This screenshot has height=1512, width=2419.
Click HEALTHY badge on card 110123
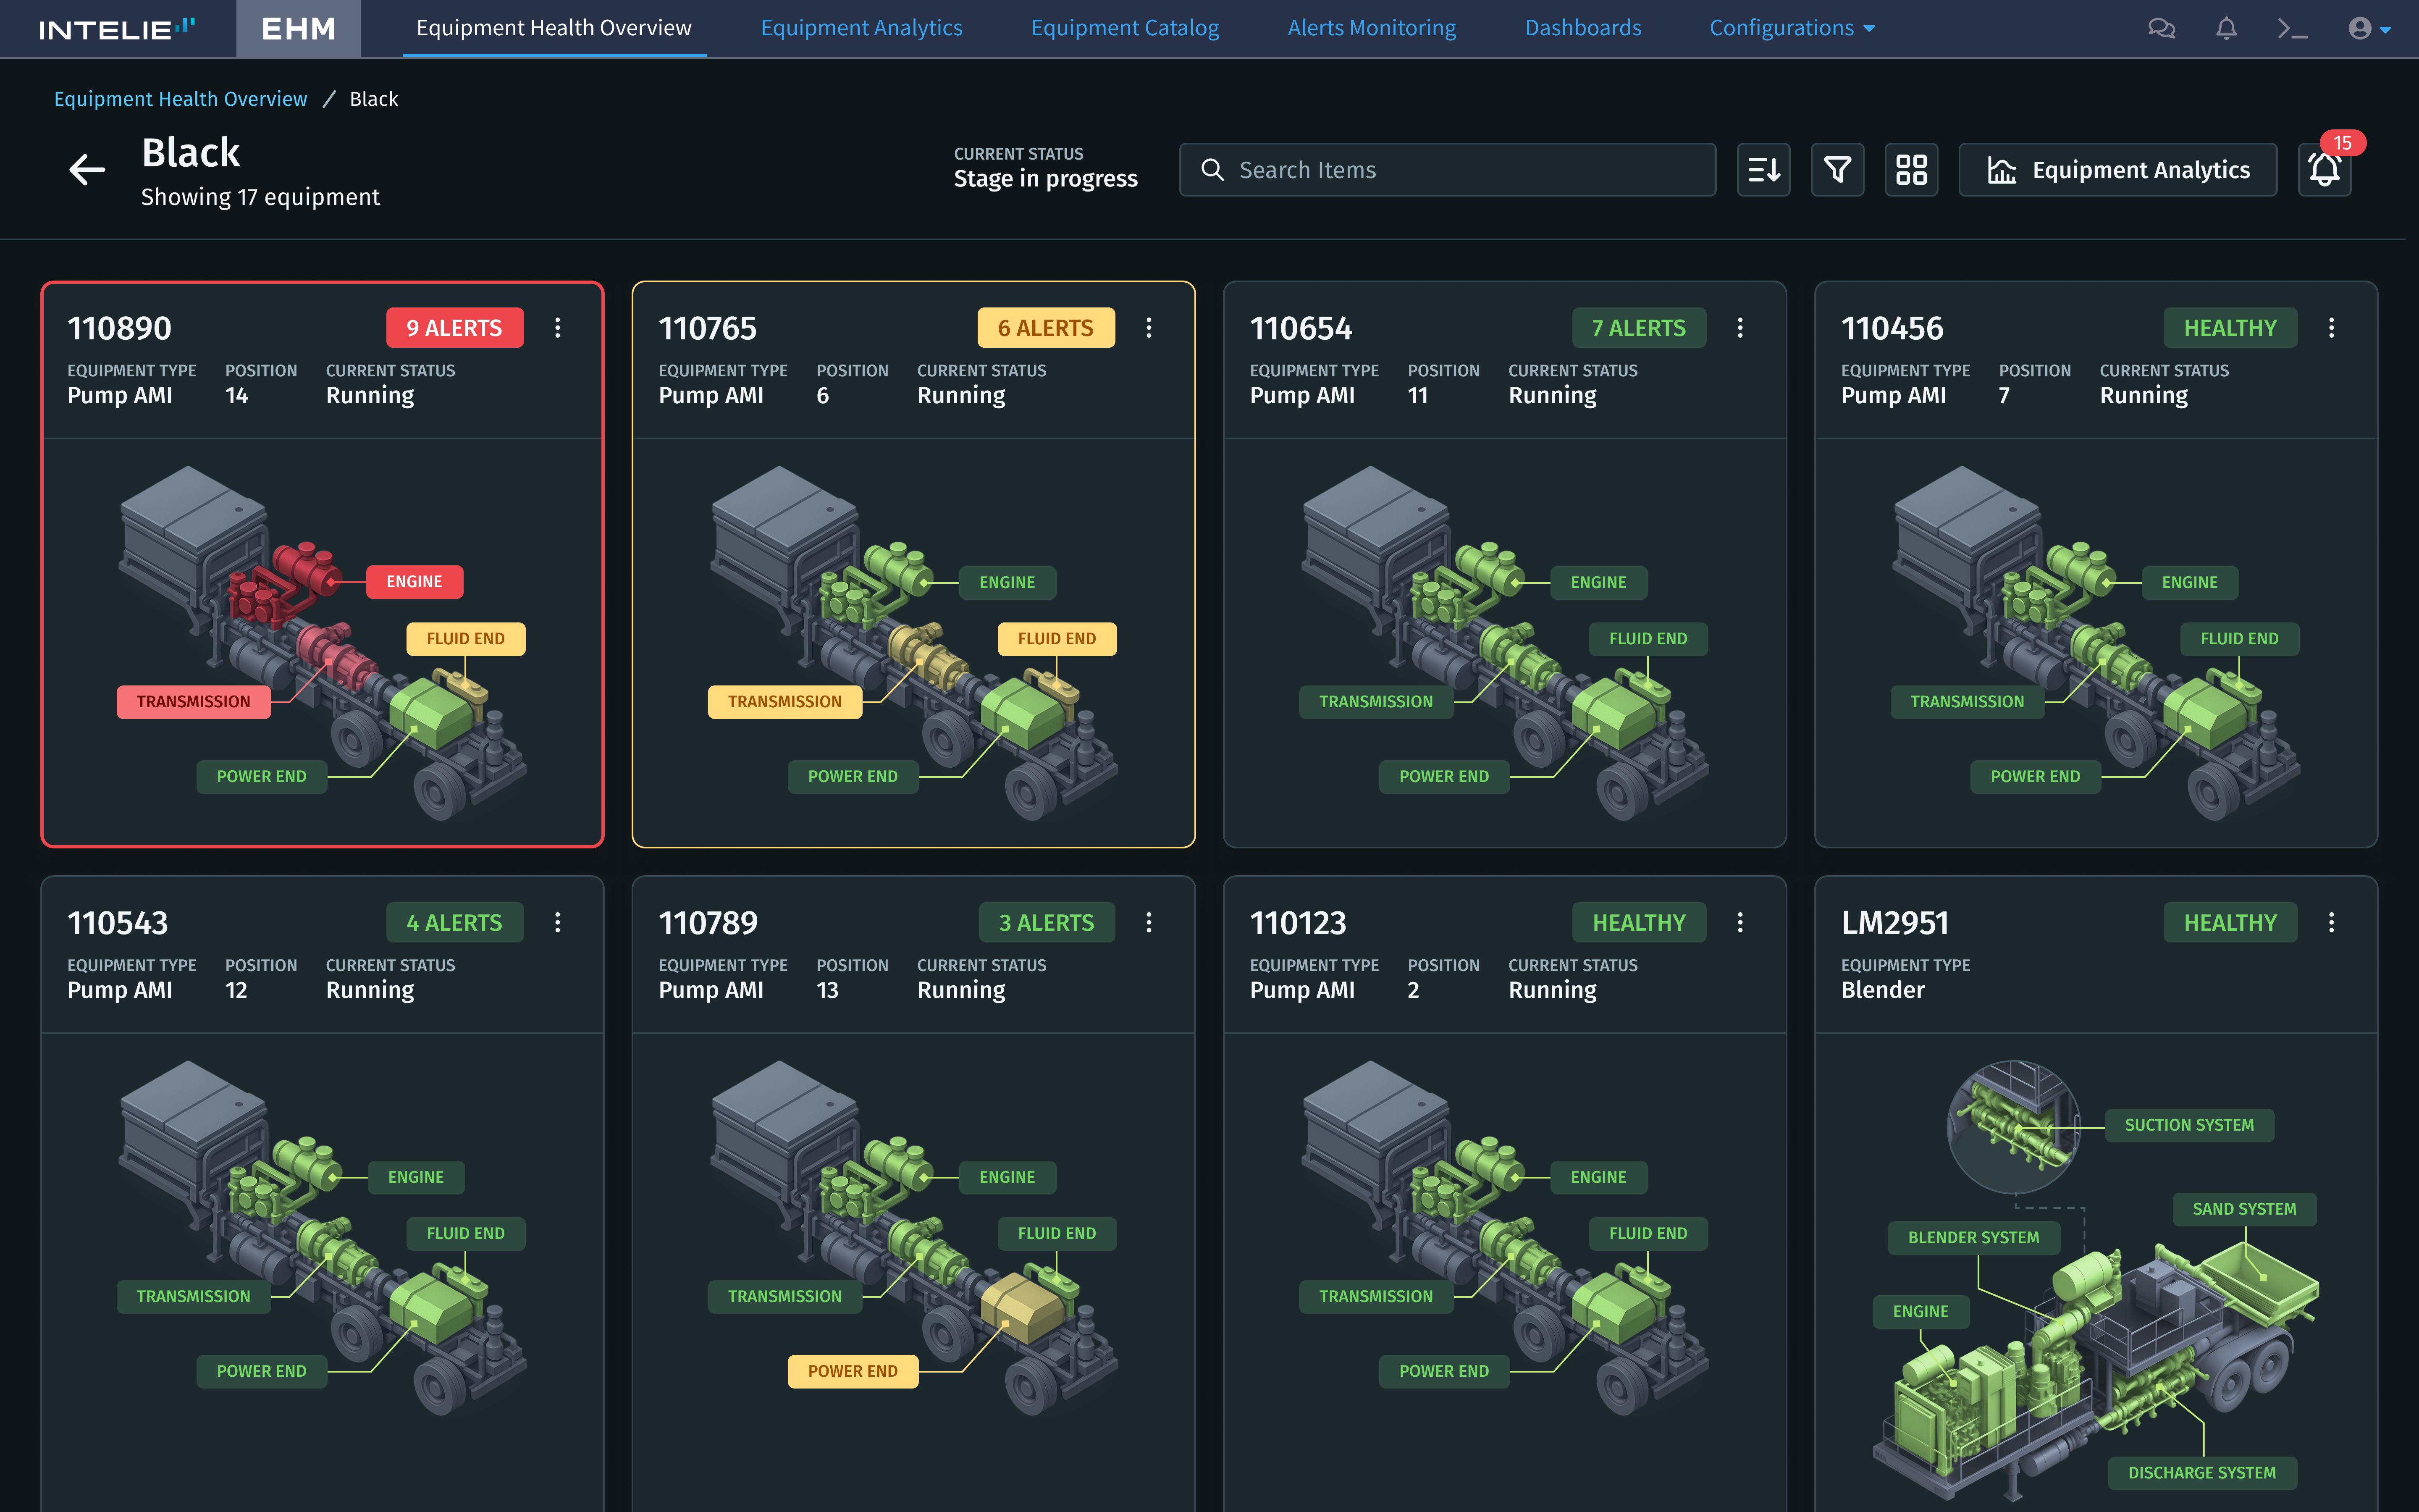[1639, 923]
